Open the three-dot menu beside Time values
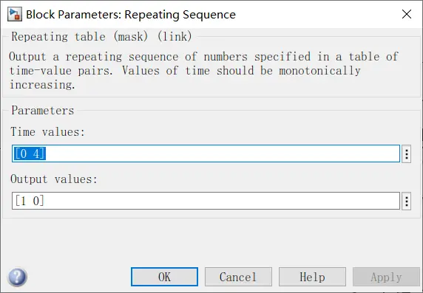The height and width of the screenshot is (293, 423). 406,154
